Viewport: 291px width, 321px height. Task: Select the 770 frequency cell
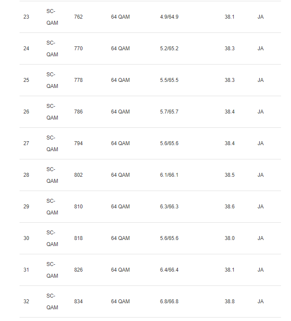pyautogui.click(x=78, y=49)
